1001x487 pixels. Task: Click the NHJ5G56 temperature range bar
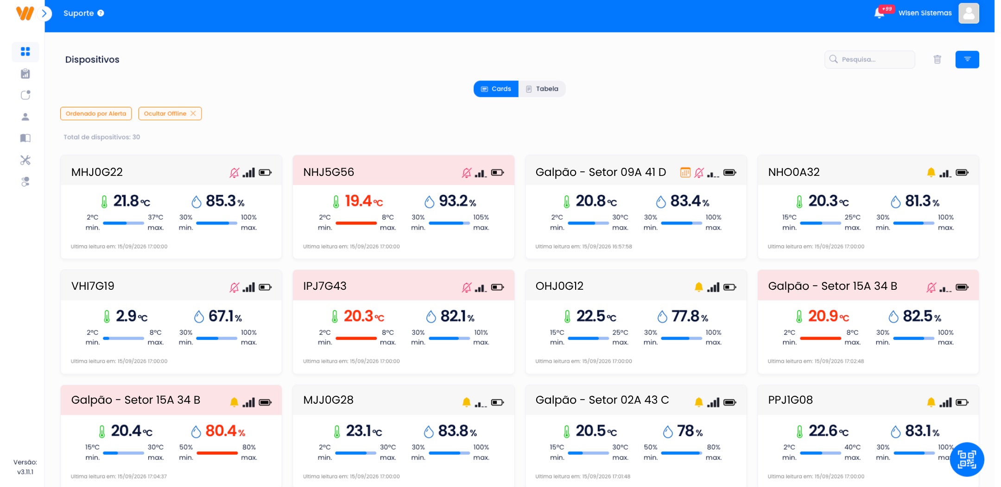[356, 223]
